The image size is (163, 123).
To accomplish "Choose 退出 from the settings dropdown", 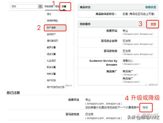I will pyautogui.click(x=49, y=14).
